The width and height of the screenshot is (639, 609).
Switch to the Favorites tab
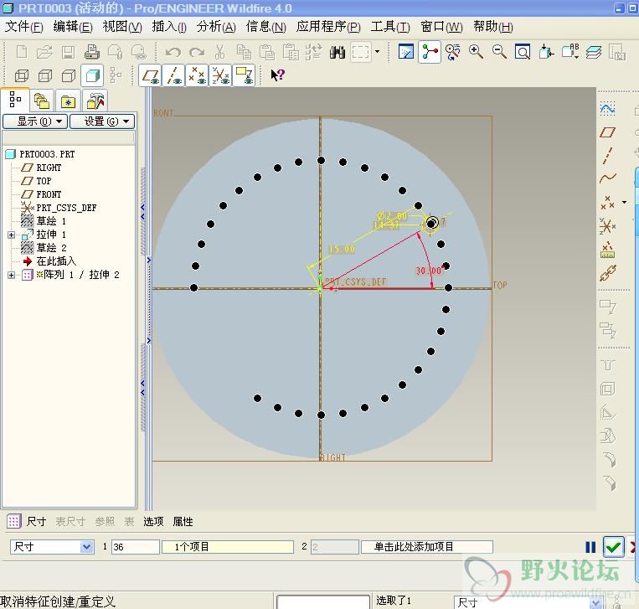(x=68, y=101)
